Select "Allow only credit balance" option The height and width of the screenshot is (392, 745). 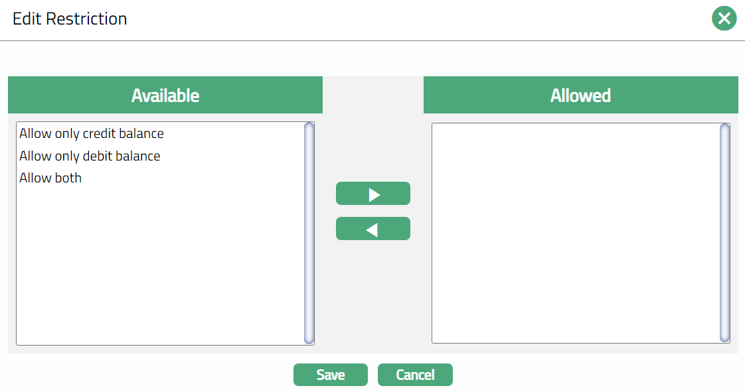pyautogui.click(x=92, y=133)
